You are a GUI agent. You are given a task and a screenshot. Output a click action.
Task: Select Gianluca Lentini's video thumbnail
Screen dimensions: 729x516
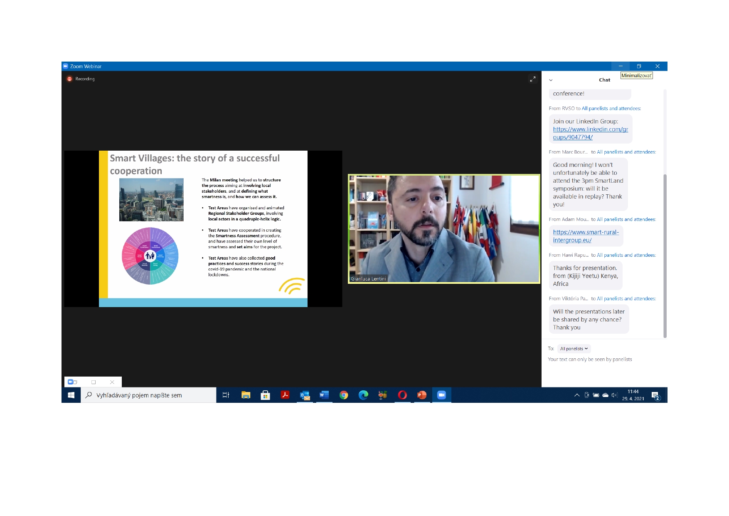pos(444,229)
